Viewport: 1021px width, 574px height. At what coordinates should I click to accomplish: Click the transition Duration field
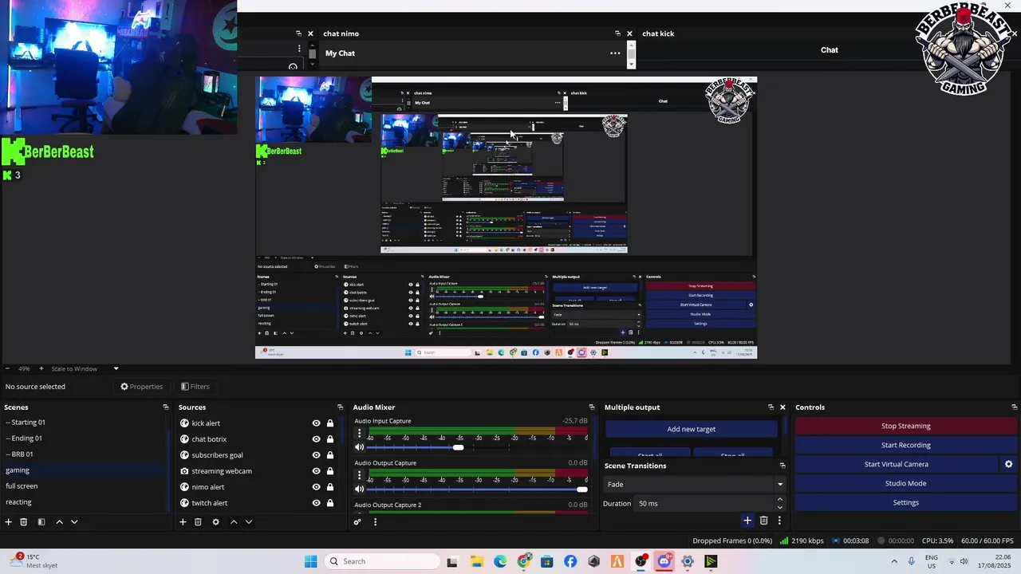704,504
